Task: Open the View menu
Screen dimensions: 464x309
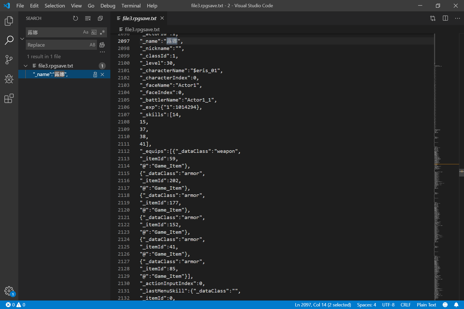Action: pos(76,6)
